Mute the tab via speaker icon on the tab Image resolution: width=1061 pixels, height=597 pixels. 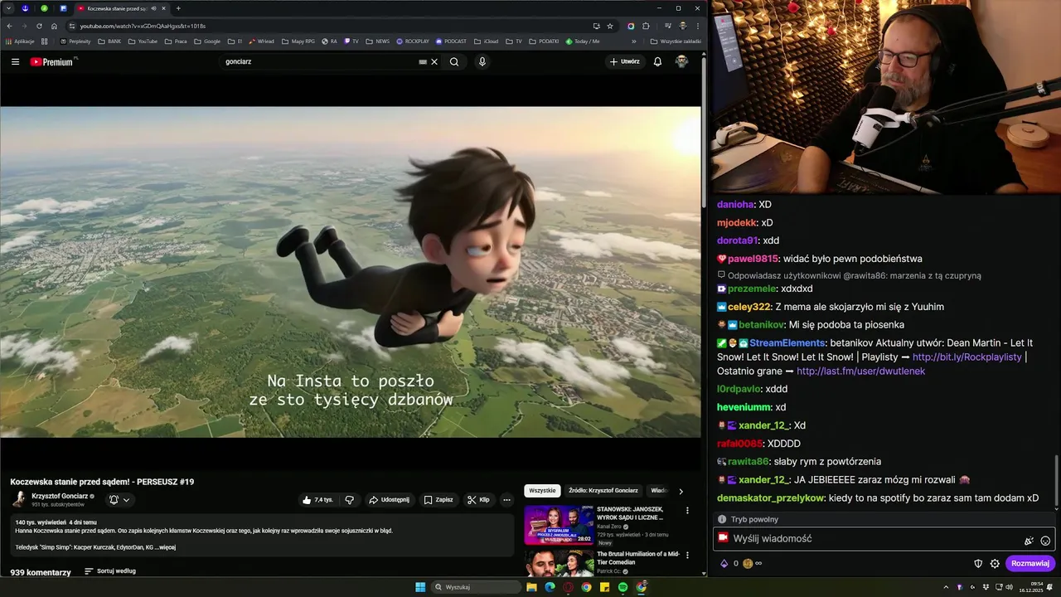point(153,8)
